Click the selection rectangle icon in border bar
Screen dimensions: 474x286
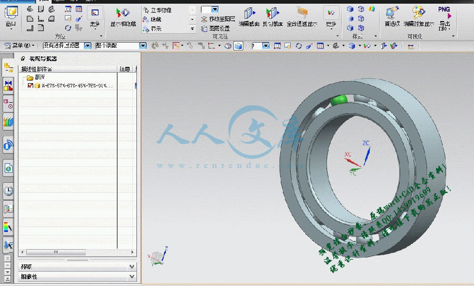coord(211,46)
